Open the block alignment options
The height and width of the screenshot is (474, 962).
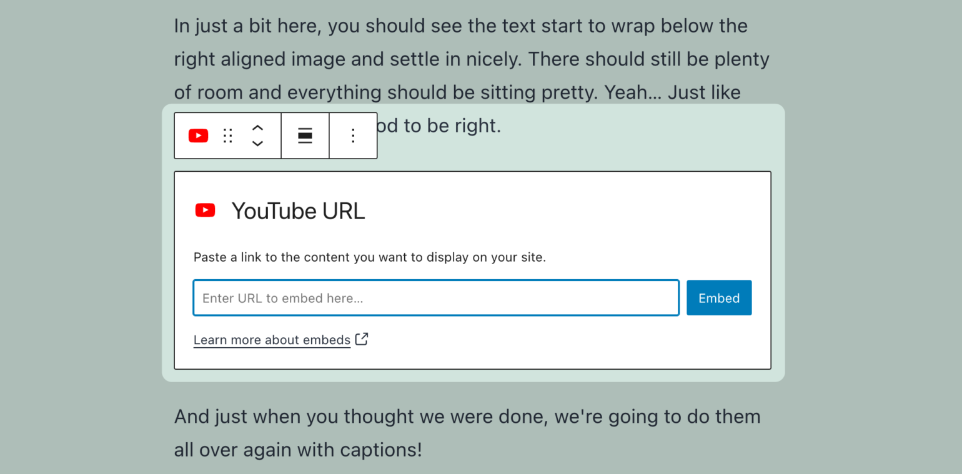[305, 136]
